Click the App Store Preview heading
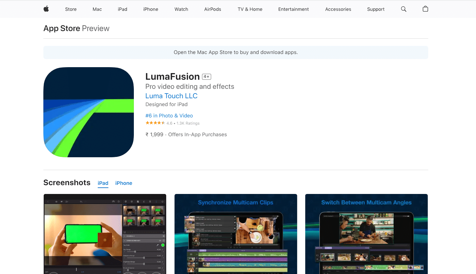 (76, 28)
